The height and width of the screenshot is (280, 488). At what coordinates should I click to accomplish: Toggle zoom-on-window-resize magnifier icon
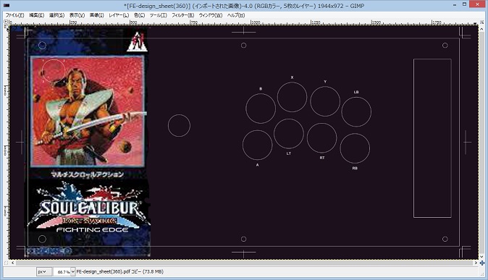pos(482,22)
